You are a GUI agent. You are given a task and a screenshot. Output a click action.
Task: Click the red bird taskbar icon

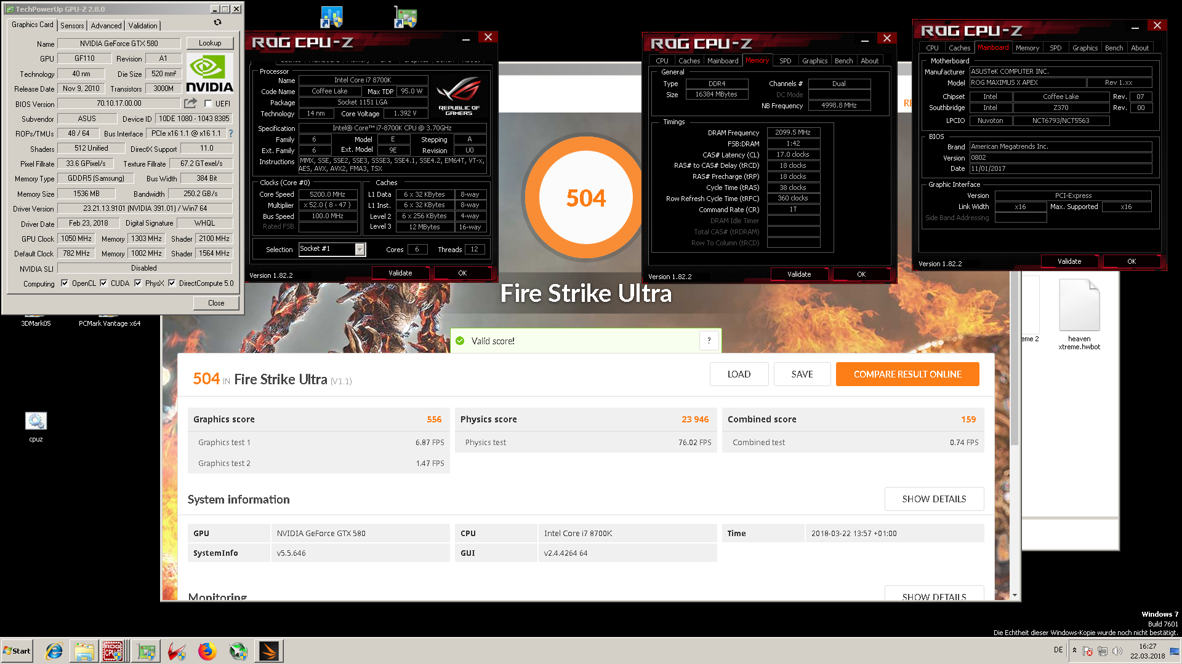coord(177,651)
